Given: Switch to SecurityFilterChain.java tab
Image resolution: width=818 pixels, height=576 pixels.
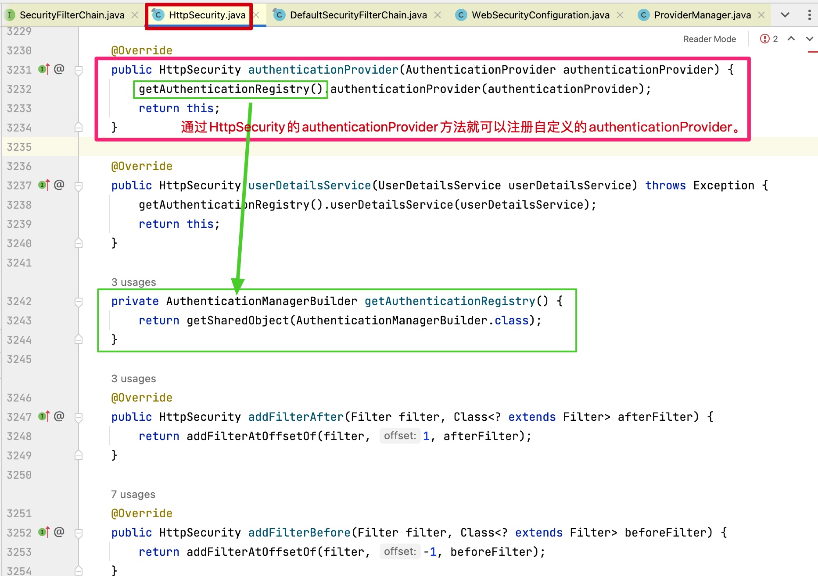Looking at the screenshot, I should (72, 15).
